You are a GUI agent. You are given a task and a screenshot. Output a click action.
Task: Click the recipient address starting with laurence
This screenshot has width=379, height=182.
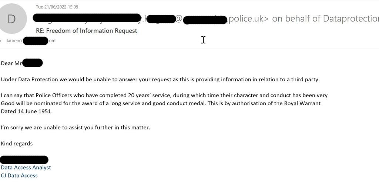click(x=15, y=41)
